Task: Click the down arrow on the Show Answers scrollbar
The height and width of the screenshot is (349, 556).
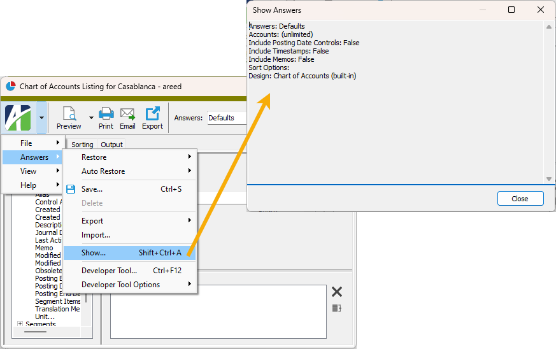Action: coord(548,179)
